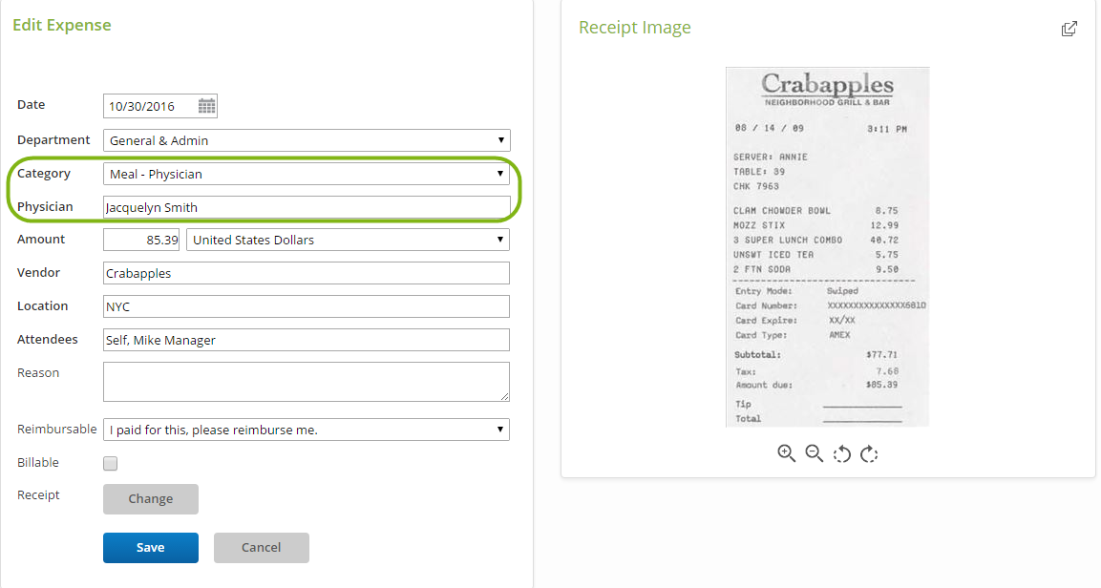Zoom in on the receipt image

point(786,453)
